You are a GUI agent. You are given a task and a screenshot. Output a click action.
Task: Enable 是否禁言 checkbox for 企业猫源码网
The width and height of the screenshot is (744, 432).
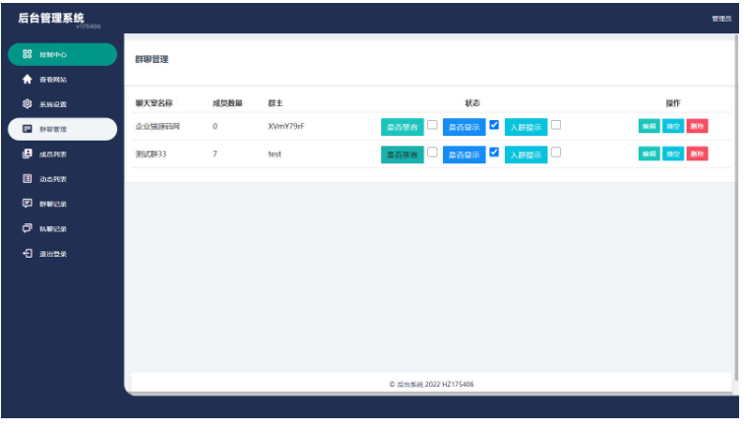432,125
